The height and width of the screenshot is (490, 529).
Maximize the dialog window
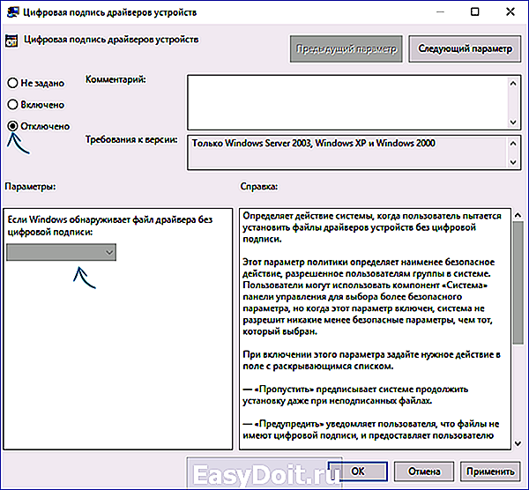[474, 11]
